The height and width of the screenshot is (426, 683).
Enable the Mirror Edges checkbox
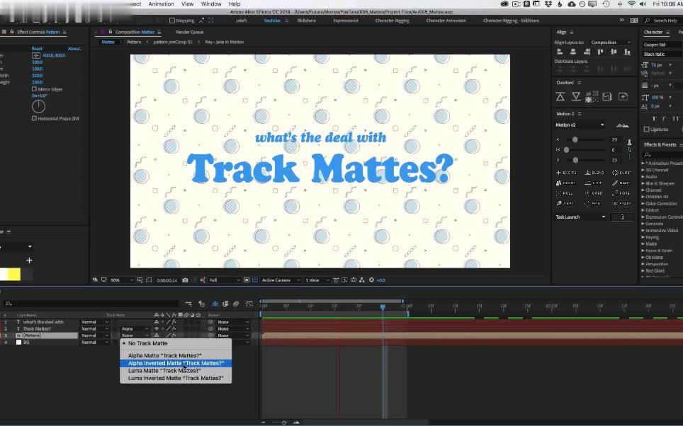34,89
